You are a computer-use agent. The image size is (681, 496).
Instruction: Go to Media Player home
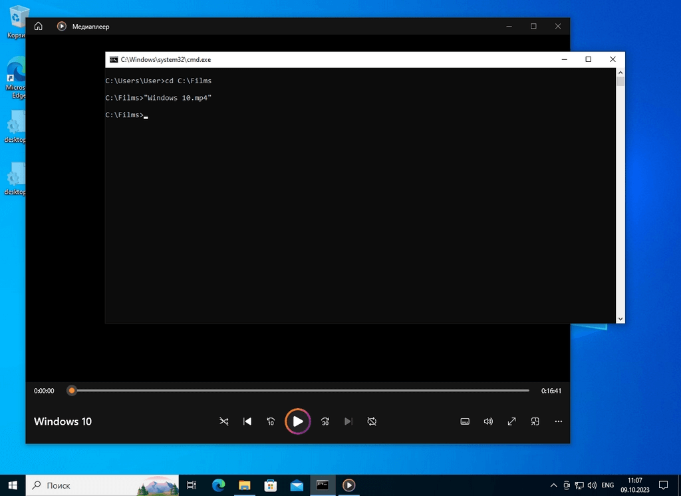tap(38, 26)
